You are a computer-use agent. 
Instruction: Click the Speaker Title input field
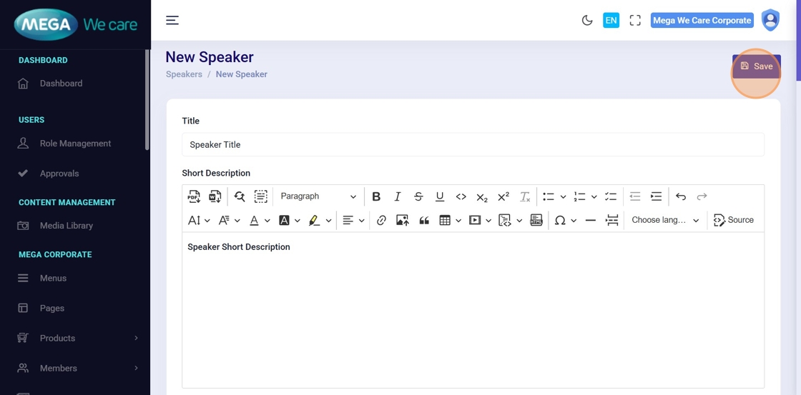click(x=473, y=144)
